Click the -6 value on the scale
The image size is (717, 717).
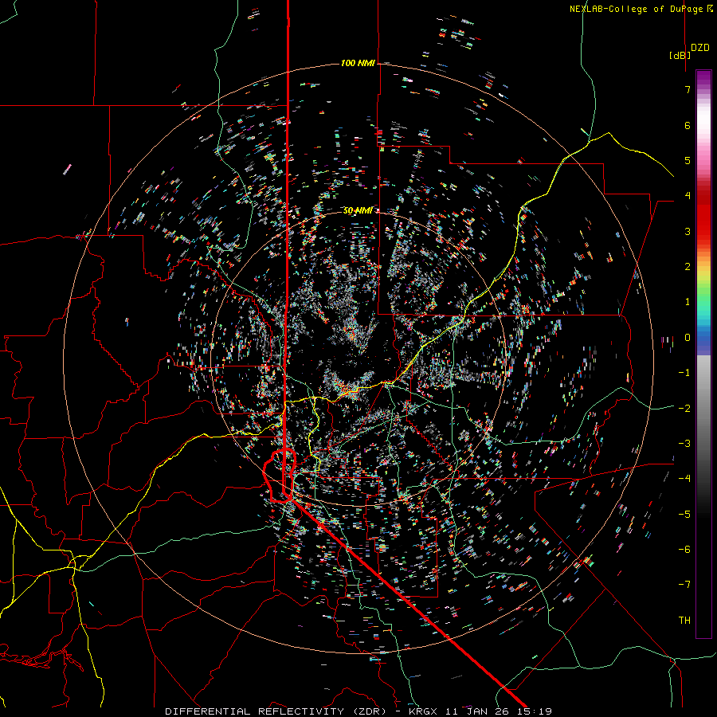(684, 550)
